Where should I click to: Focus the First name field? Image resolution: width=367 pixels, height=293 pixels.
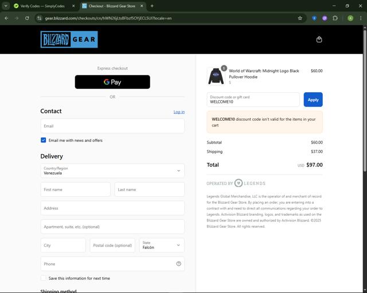click(x=75, y=189)
